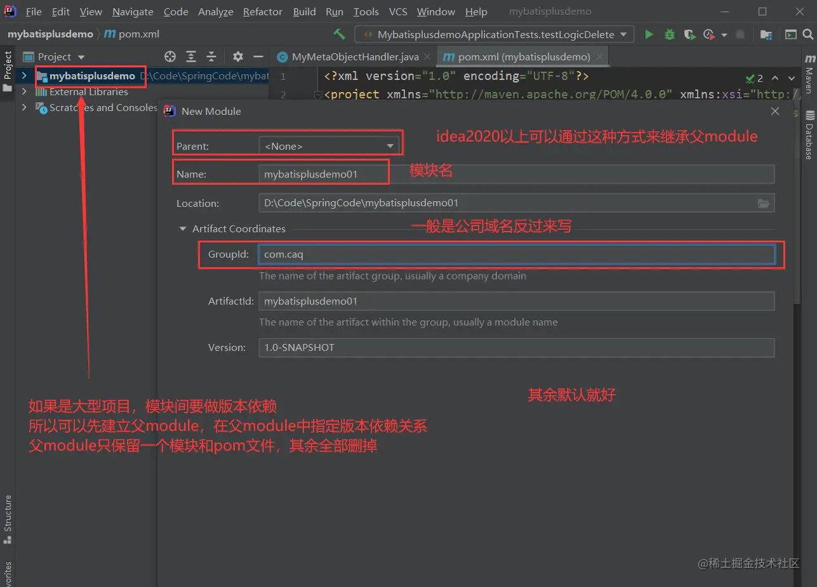817x587 pixels.
Task: Click the profiler run icon
Action: point(708,34)
